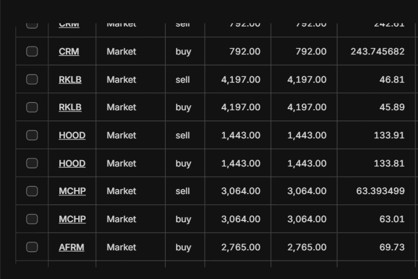Follow HOOD symbol link in the buy row
418x279 pixels.
[72, 164]
